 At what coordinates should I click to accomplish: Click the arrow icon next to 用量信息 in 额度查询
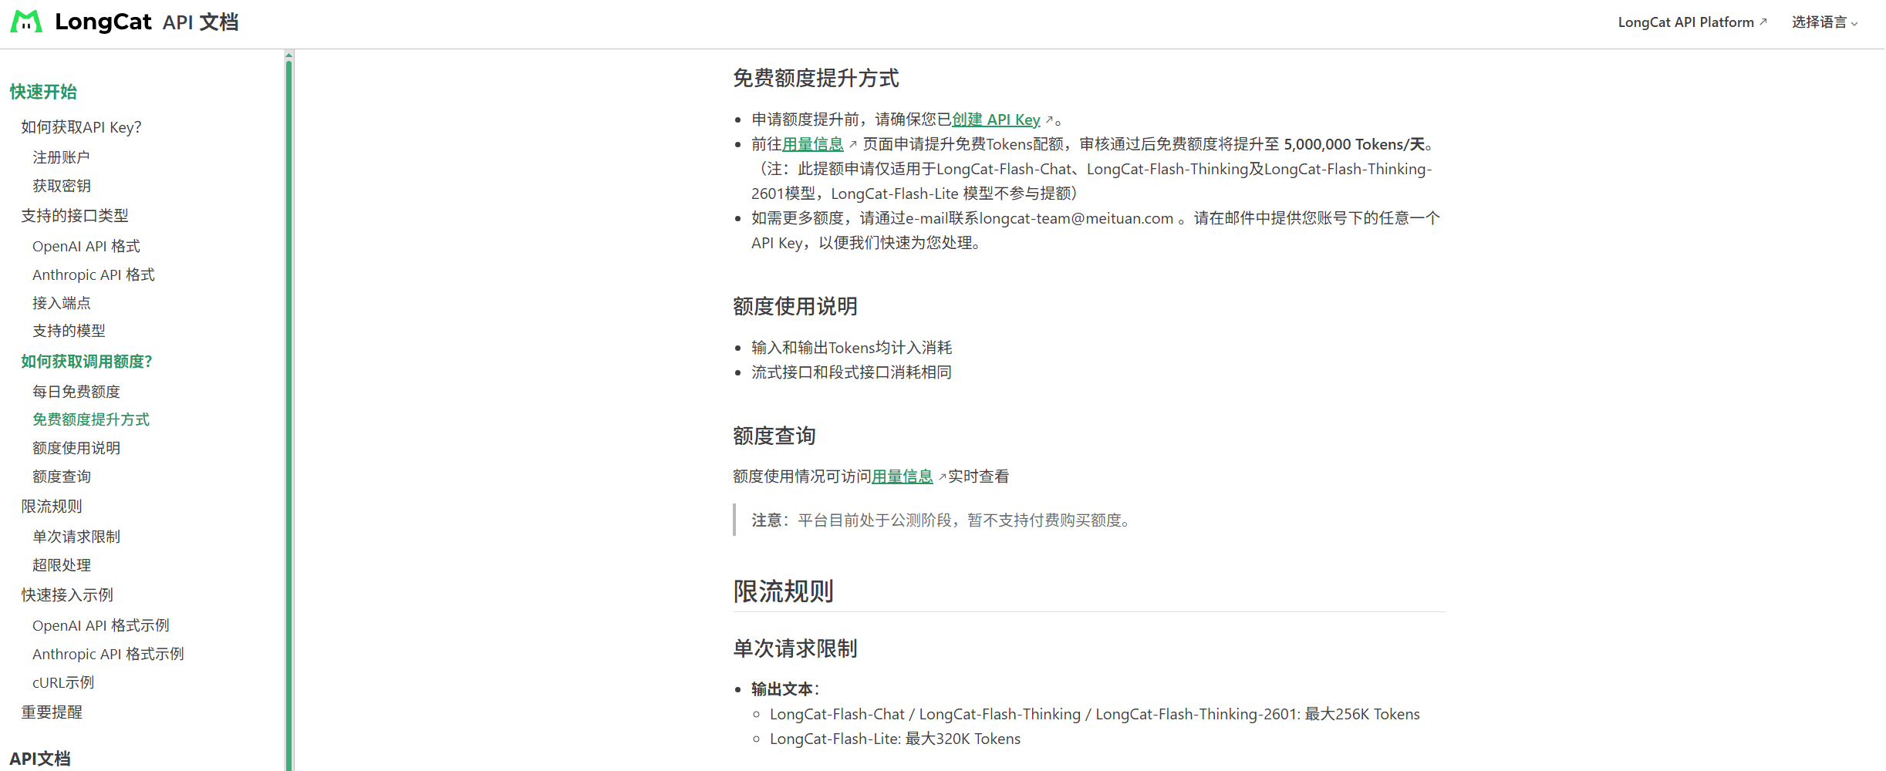tap(943, 476)
